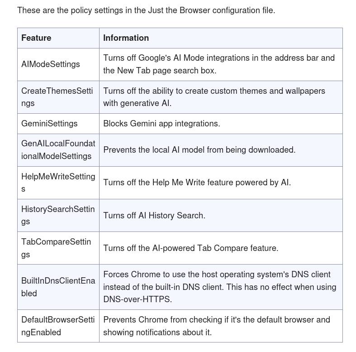356x352 pixels.
Task: Click the intro sentence about policy settings
Action: [146, 10]
